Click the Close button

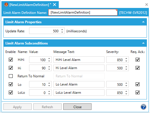pos(77,107)
